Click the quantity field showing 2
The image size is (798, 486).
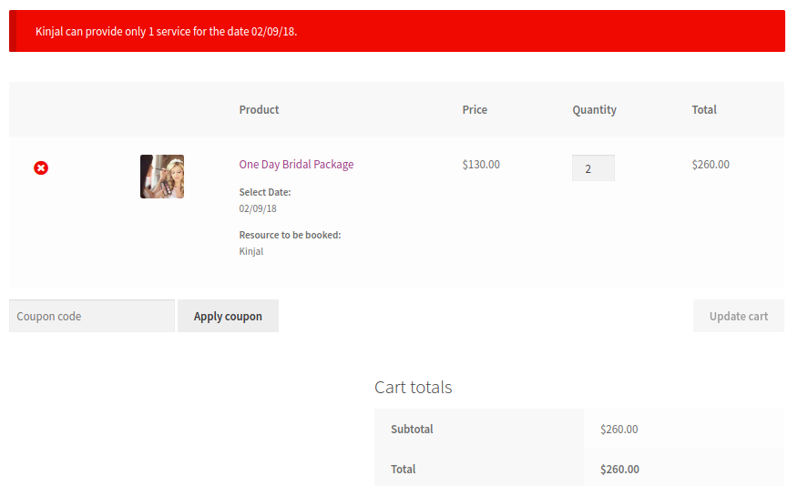593,168
